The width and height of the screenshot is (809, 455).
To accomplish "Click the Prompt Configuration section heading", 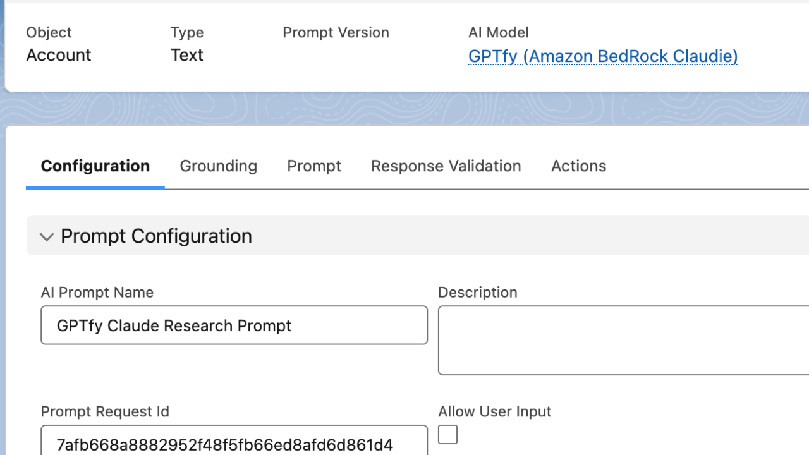I will tap(156, 236).
